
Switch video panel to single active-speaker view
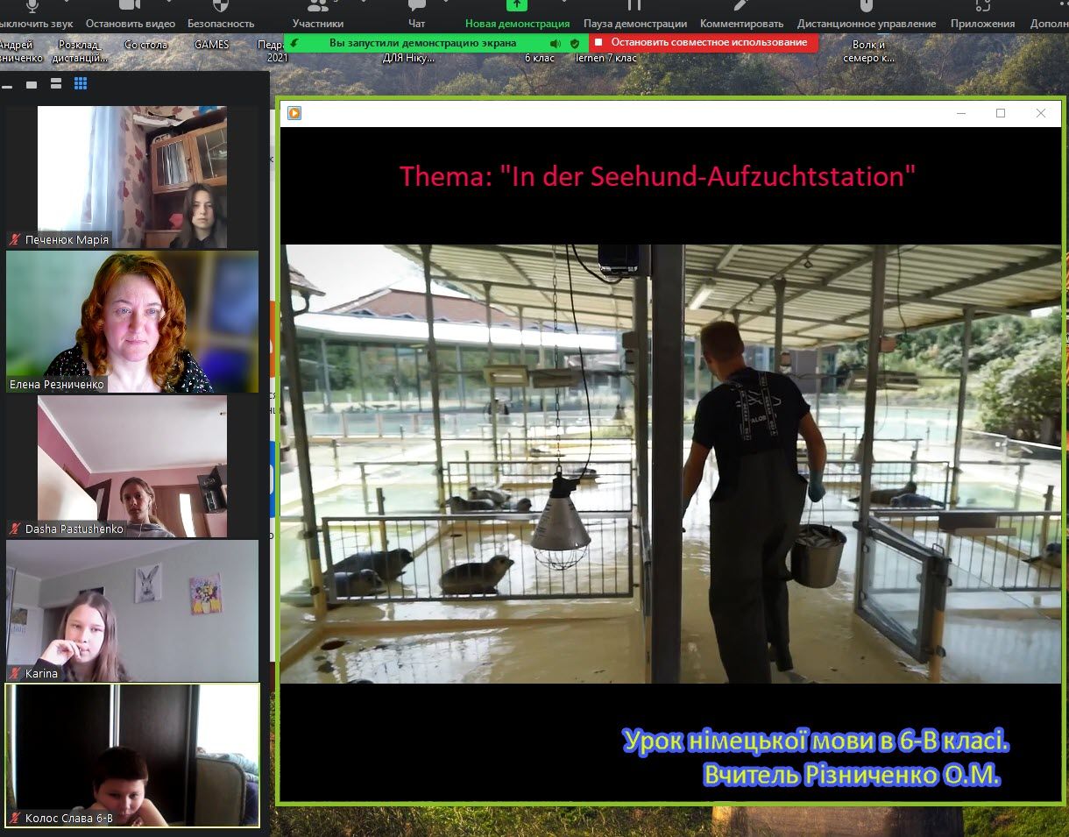(x=32, y=85)
